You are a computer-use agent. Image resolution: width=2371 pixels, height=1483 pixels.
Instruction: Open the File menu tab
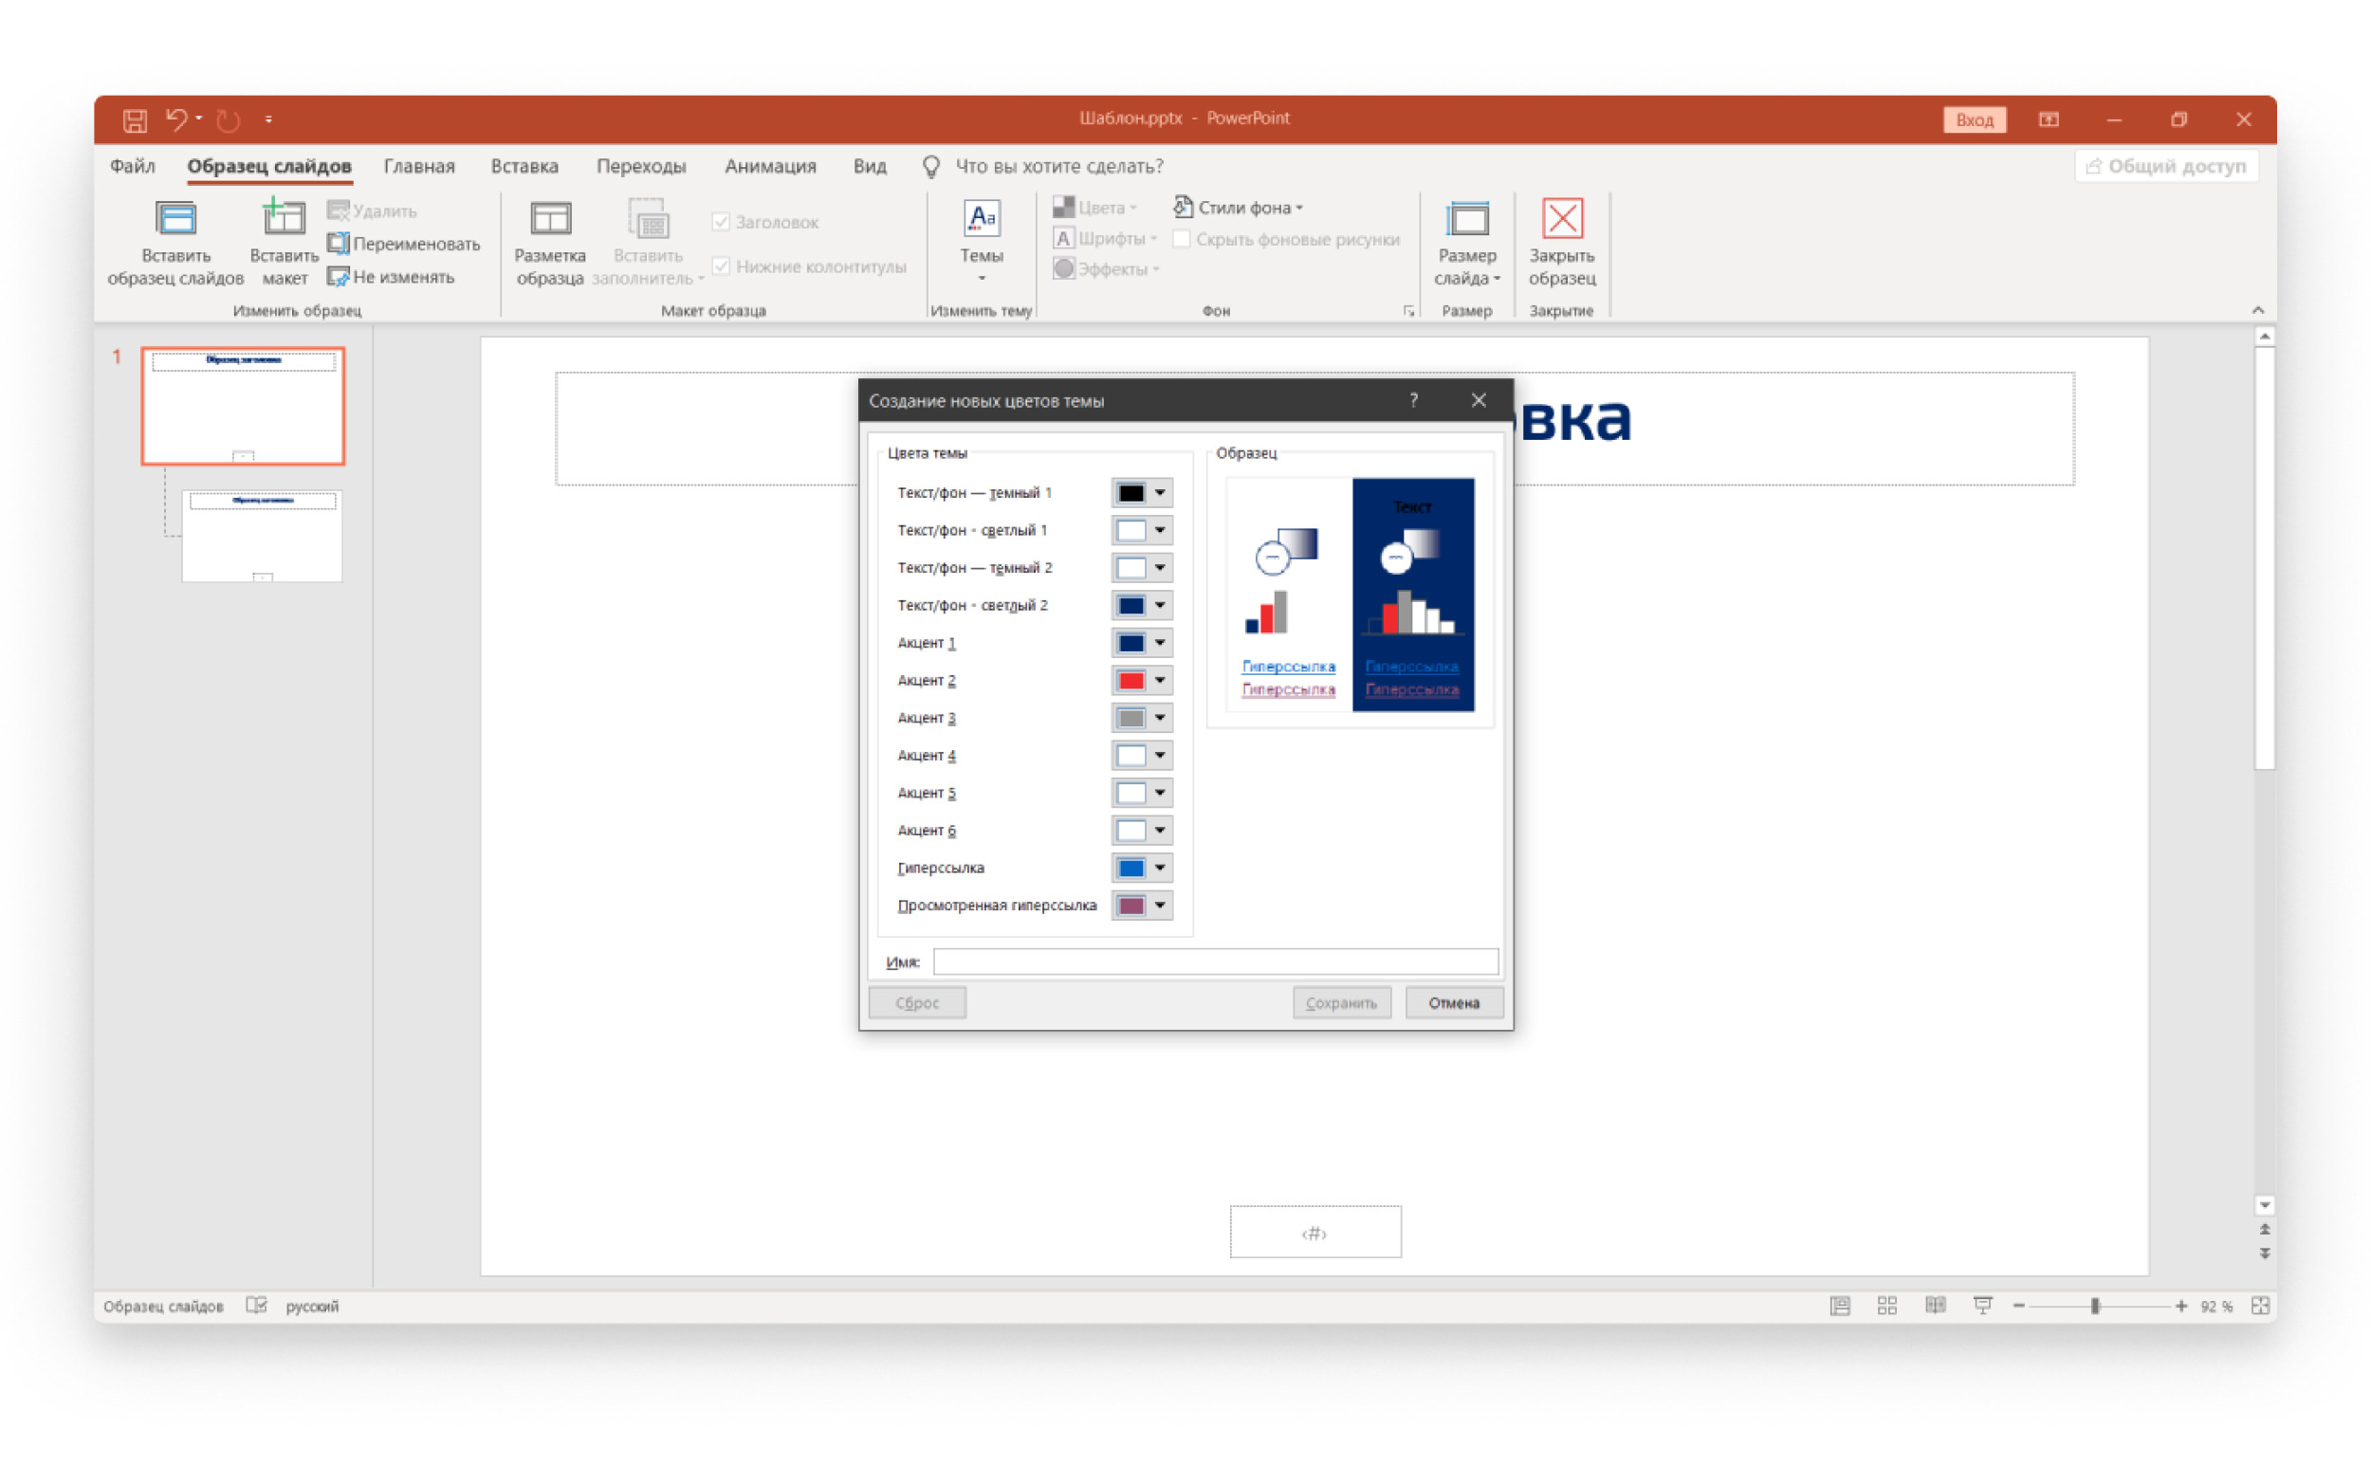point(133,166)
